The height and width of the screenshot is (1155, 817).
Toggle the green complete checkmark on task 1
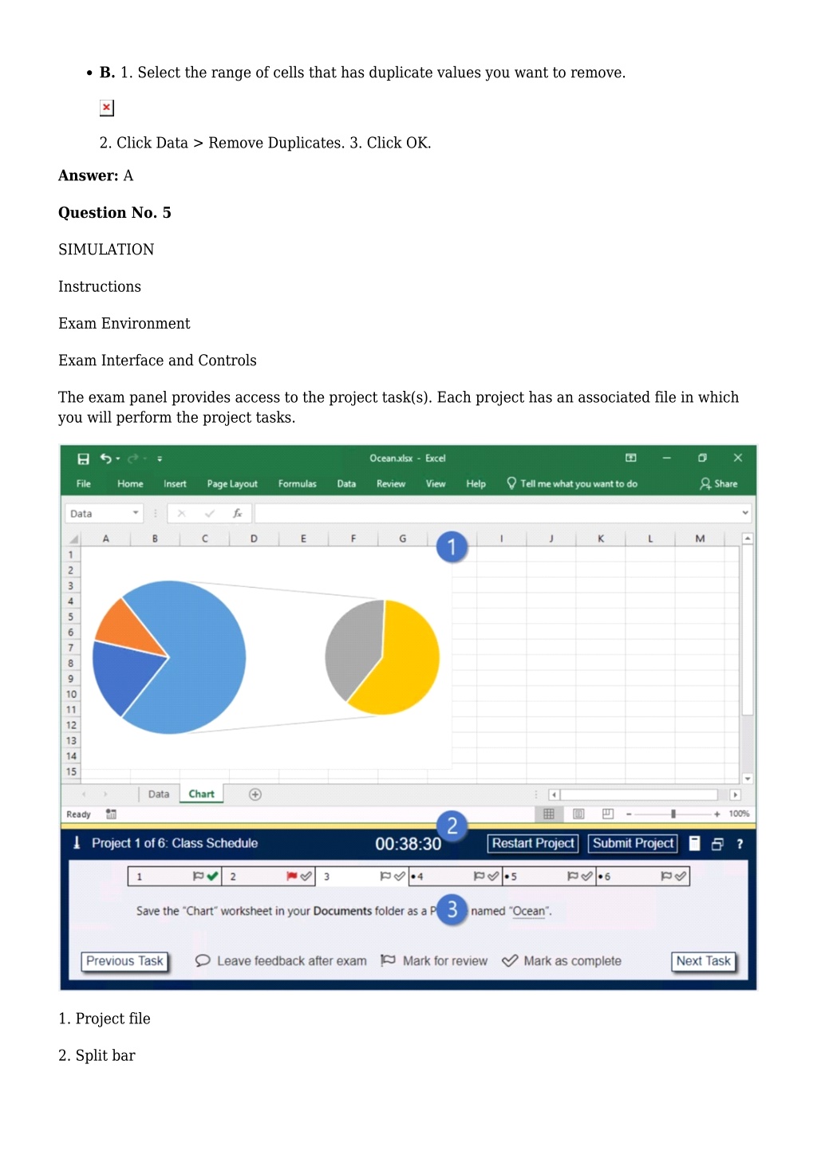pos(212,877)
